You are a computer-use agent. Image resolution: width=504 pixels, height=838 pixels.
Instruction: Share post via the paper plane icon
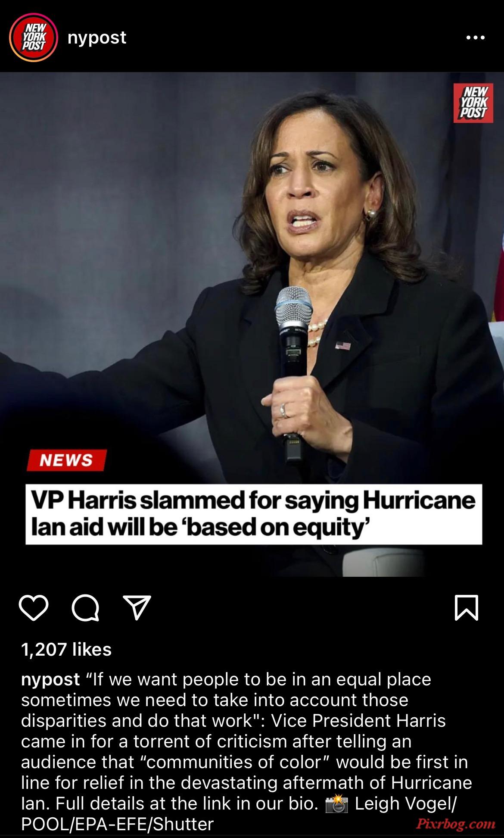click(x=137, y=607)
